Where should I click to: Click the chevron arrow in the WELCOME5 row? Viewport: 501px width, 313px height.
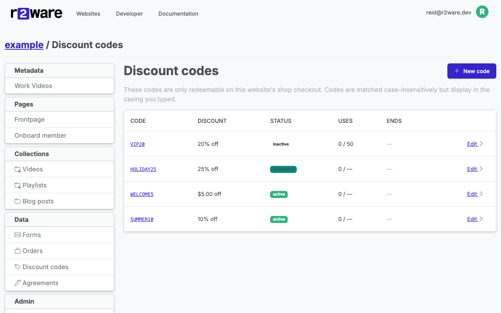pyautogui.click(x=481, y=194)
